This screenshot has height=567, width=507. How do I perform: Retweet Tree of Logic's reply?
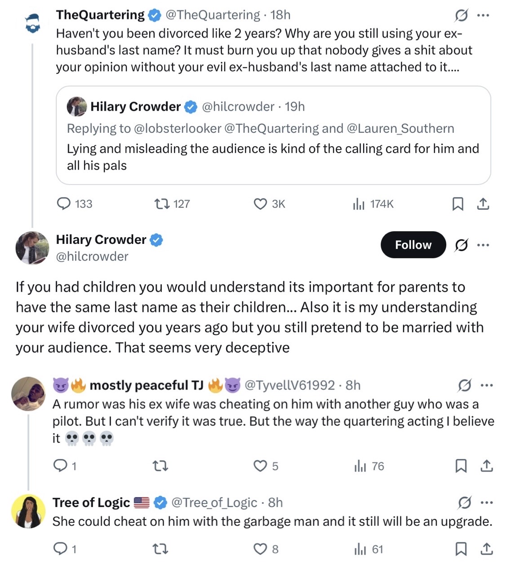pos(160,549)
